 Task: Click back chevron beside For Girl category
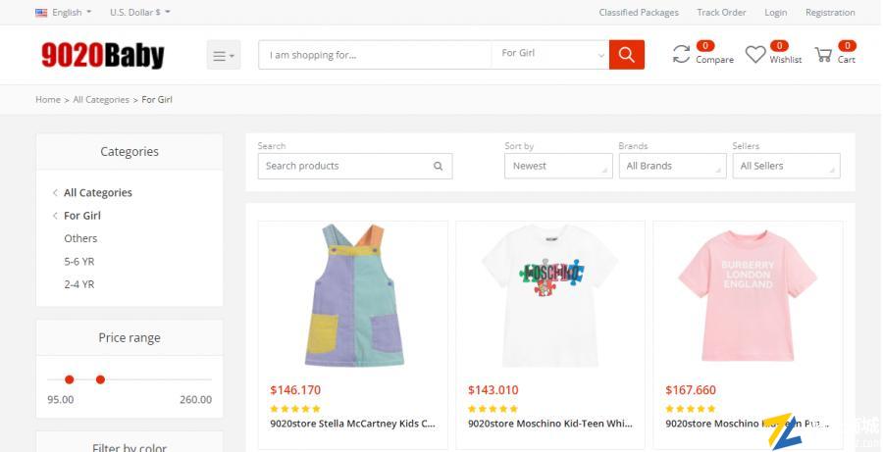pos(55,216)
